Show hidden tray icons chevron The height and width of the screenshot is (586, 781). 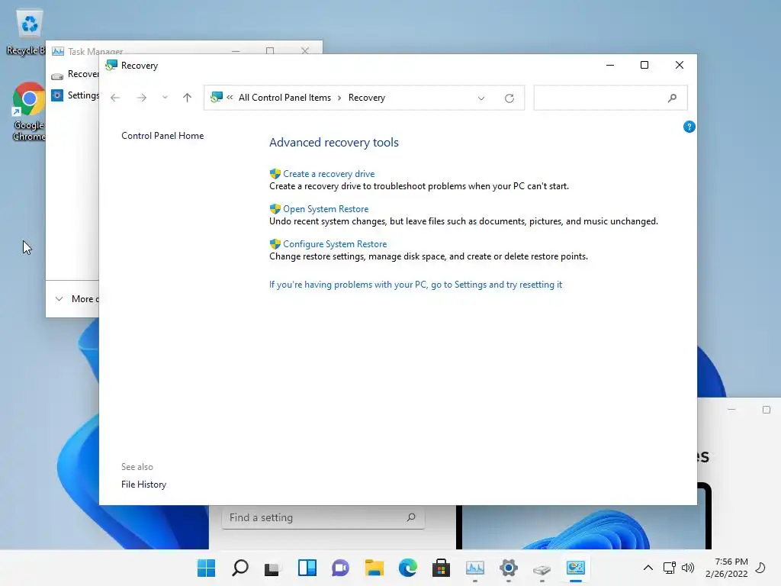point(648,568)
